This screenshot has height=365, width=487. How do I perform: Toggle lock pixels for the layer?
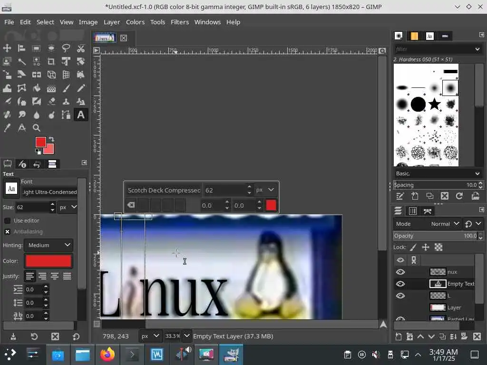(x=413, y=247)
